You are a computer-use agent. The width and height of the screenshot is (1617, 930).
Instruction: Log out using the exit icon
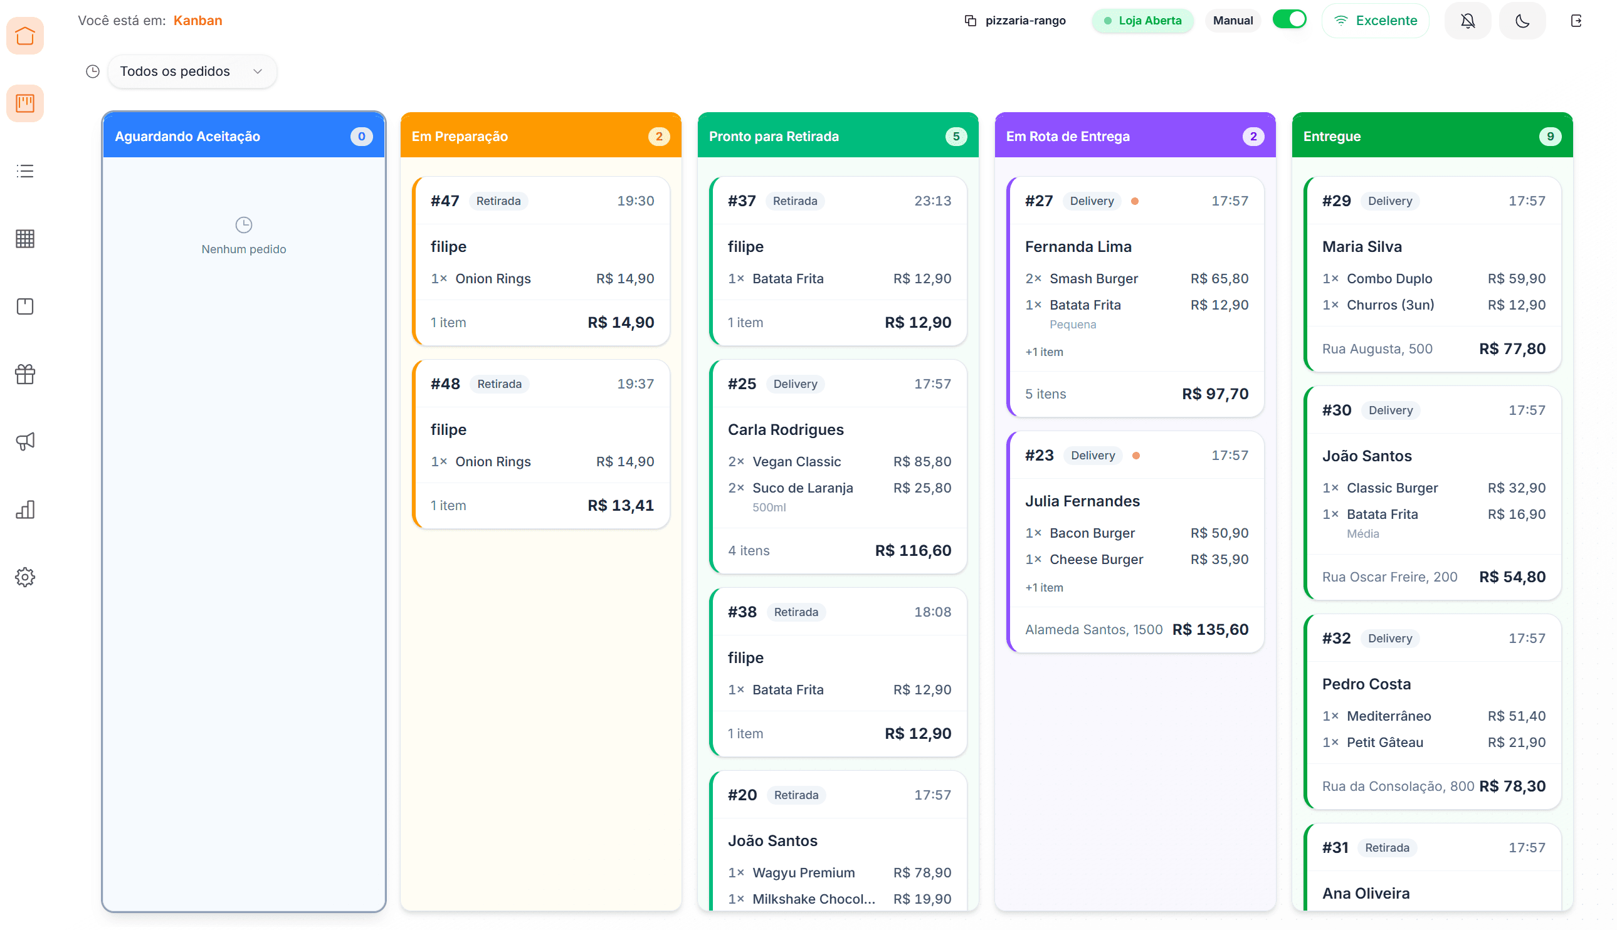(x=1576, y=20)
